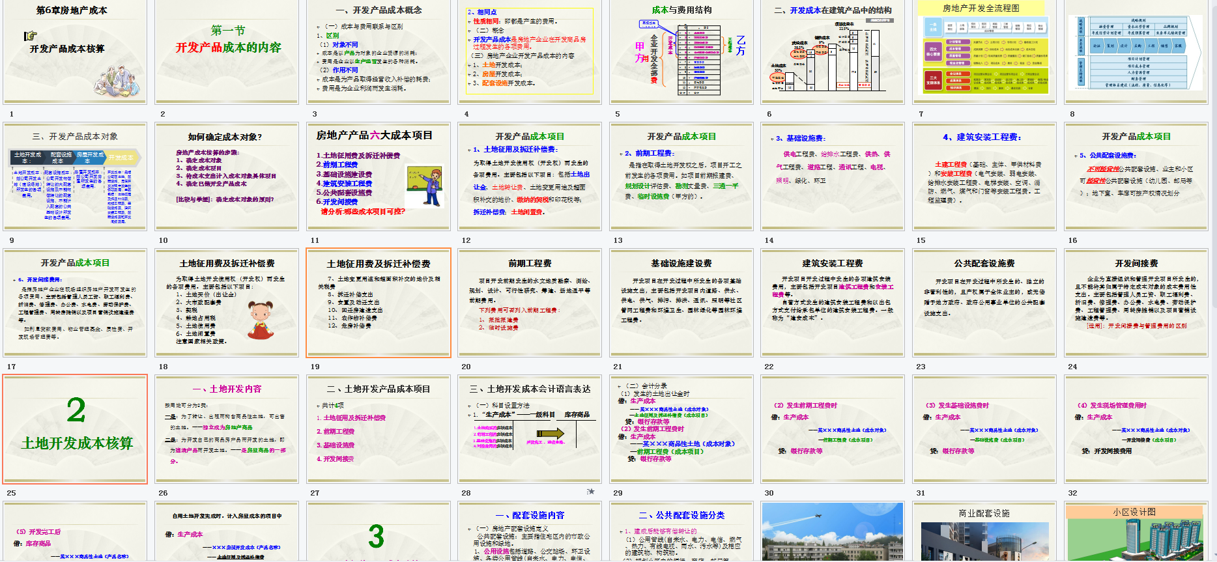
Task: Open slide 2 '第一节 开发产品成本的内容'
Action: coord(227,52)
